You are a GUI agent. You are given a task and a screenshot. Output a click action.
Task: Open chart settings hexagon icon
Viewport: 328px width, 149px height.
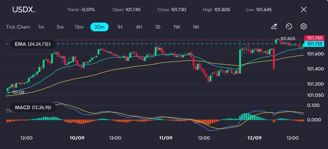(x=304, y=26)
